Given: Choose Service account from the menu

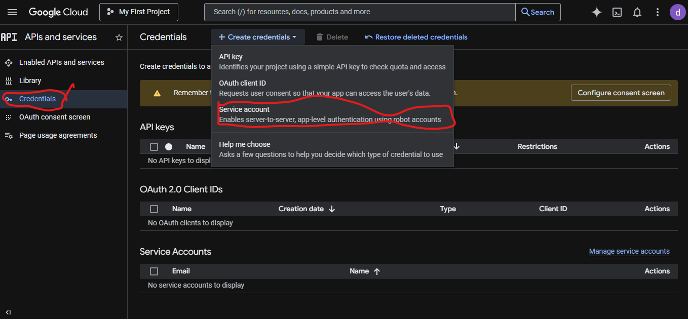Looking at the screenshot, I should tap(244, 109).
